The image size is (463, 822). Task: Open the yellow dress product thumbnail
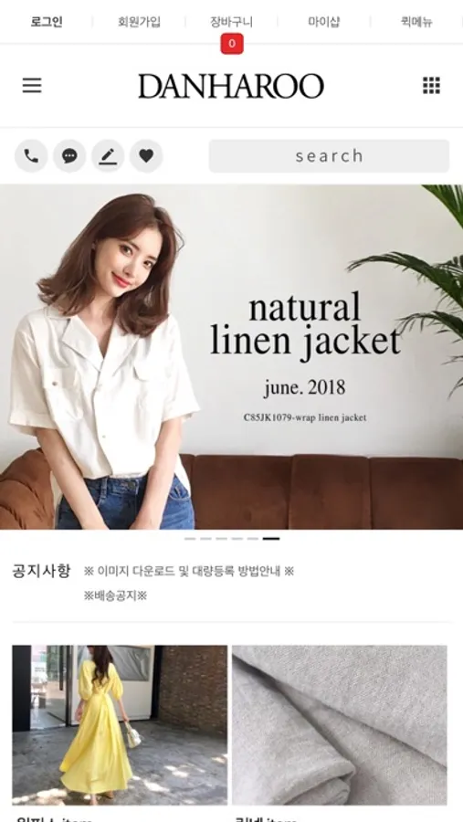(120, 725)
